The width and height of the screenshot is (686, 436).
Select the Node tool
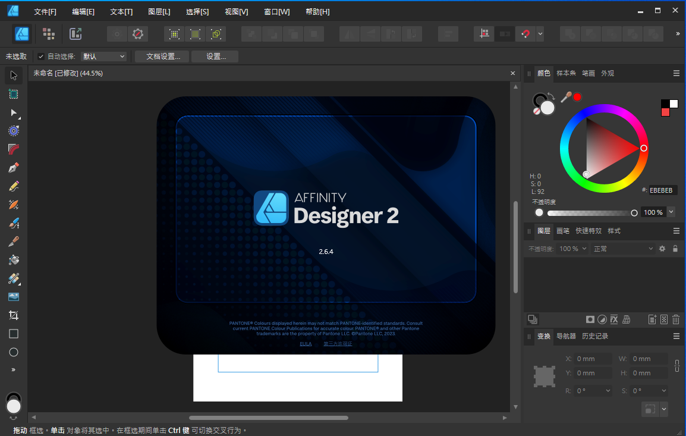pyautogui.click(x=14, y=112)
